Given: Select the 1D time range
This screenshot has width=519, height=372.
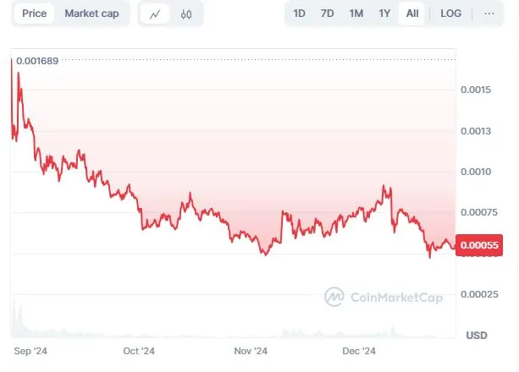Looking at the screenshot, I should point(299,14).
